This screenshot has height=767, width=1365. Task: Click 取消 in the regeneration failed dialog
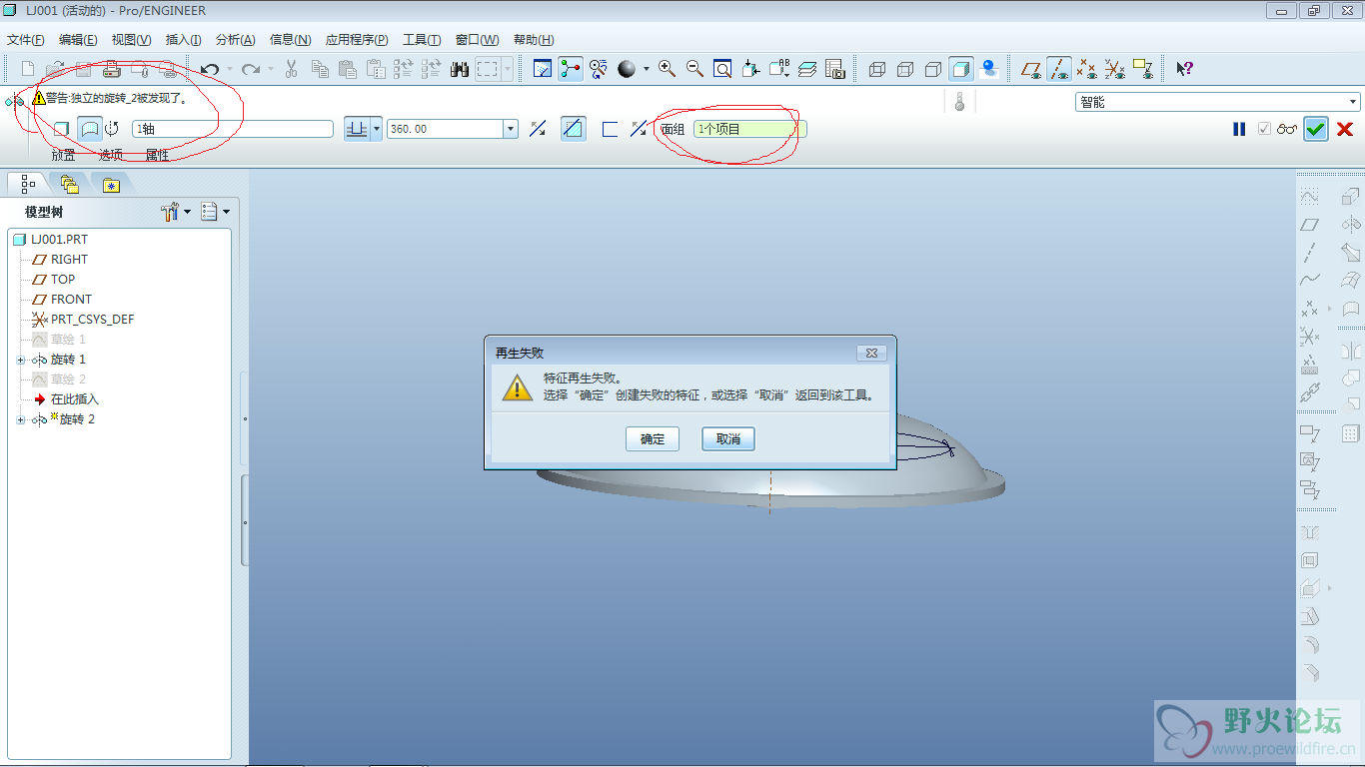[x=728, y=439]
